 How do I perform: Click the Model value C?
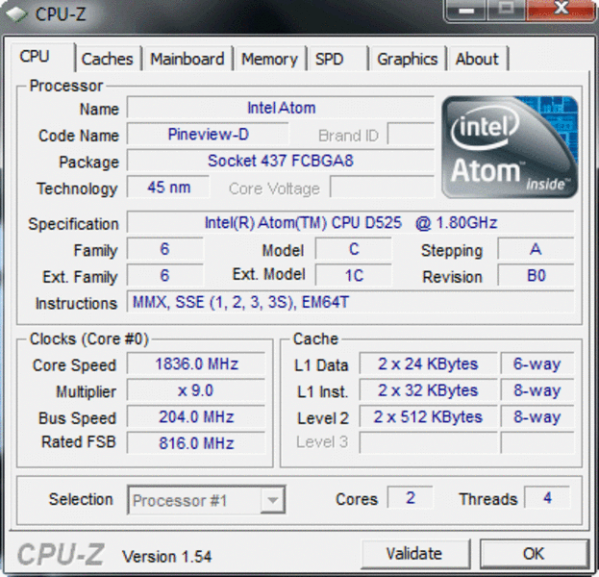tap(354, 249)
